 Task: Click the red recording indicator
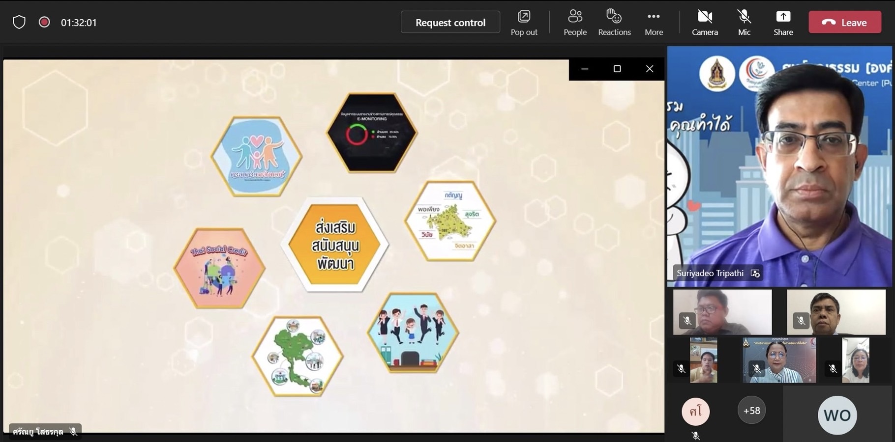tap(44, 22)
